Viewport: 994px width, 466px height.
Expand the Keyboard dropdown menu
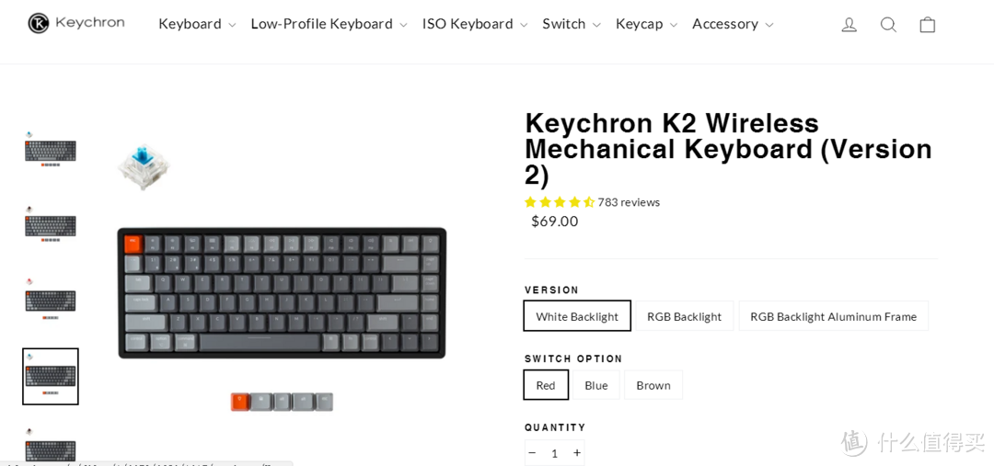click(x=197, y=24)
